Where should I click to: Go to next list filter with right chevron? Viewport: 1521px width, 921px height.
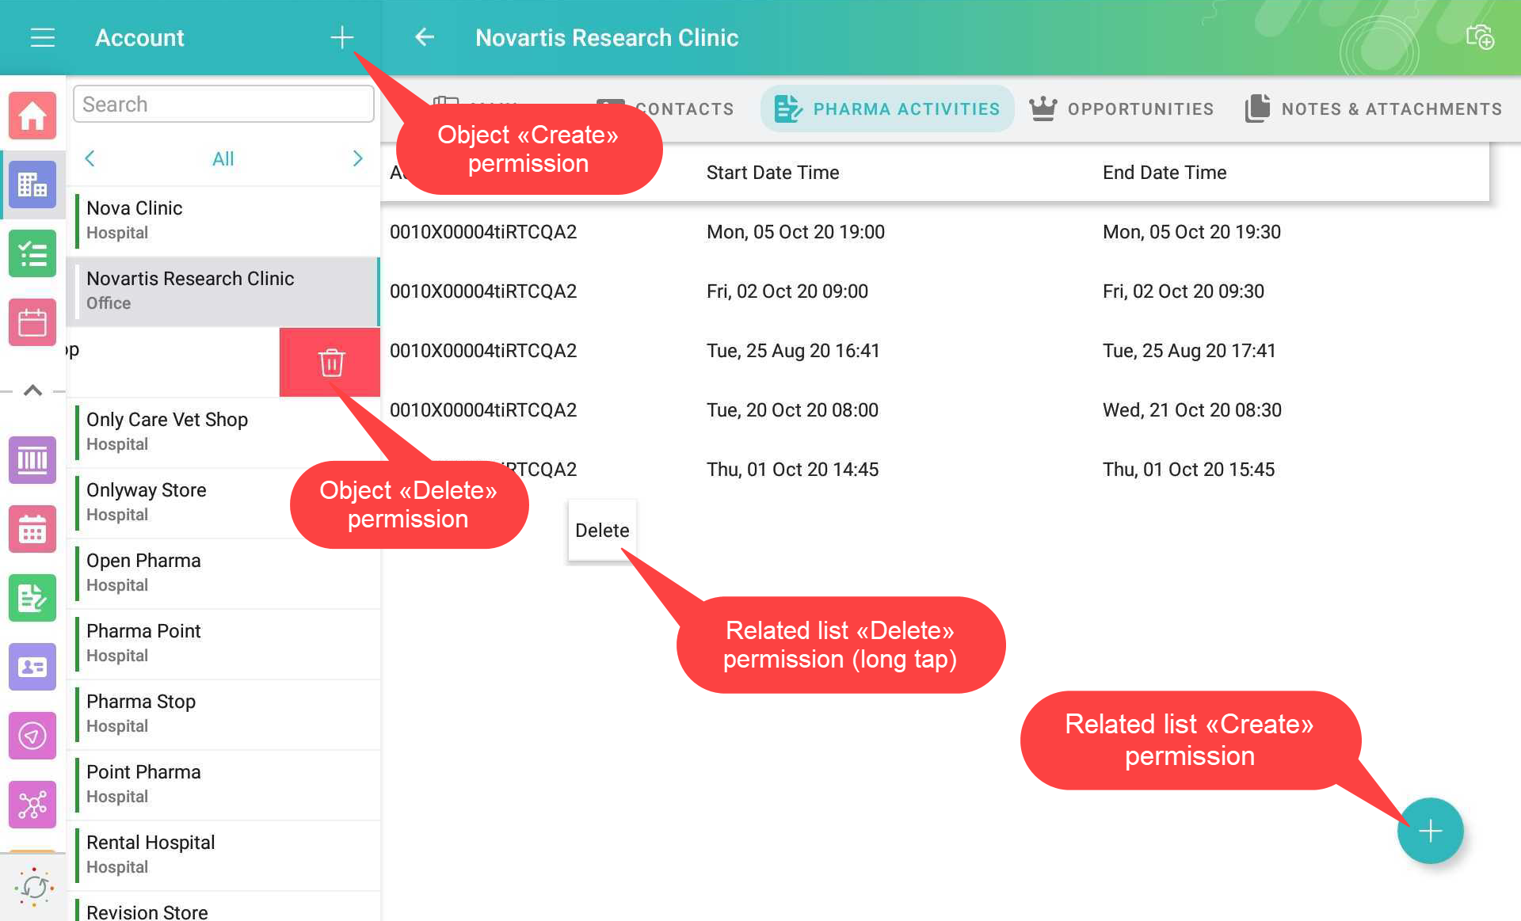click(357, 158)
